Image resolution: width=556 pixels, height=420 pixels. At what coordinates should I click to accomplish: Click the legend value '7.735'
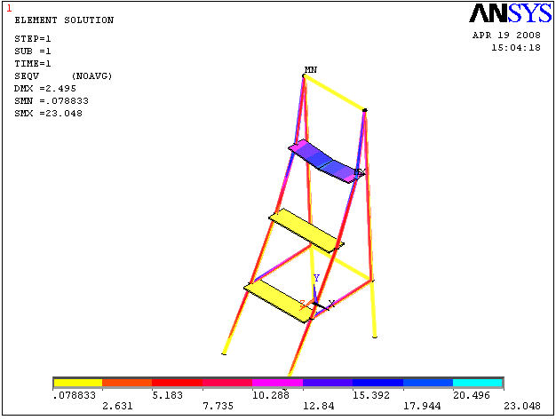(218, 406)
